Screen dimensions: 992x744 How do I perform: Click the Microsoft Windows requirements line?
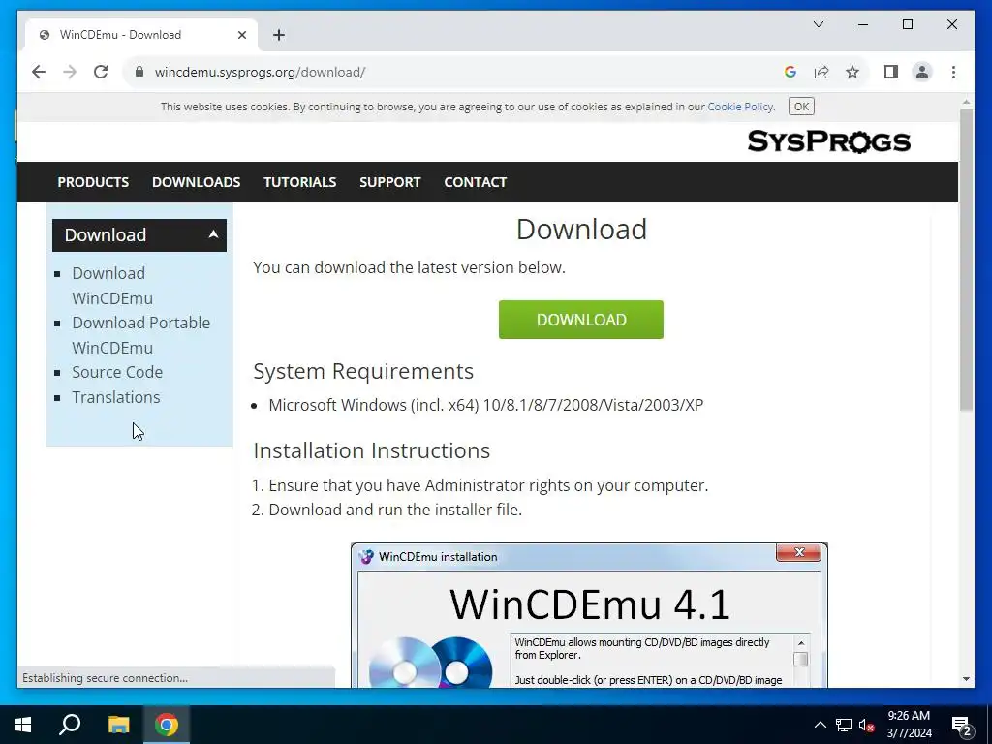[486, 405]
